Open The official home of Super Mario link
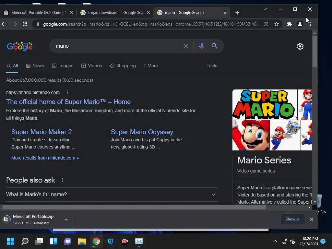332x249 pixels. pos(68,102)
